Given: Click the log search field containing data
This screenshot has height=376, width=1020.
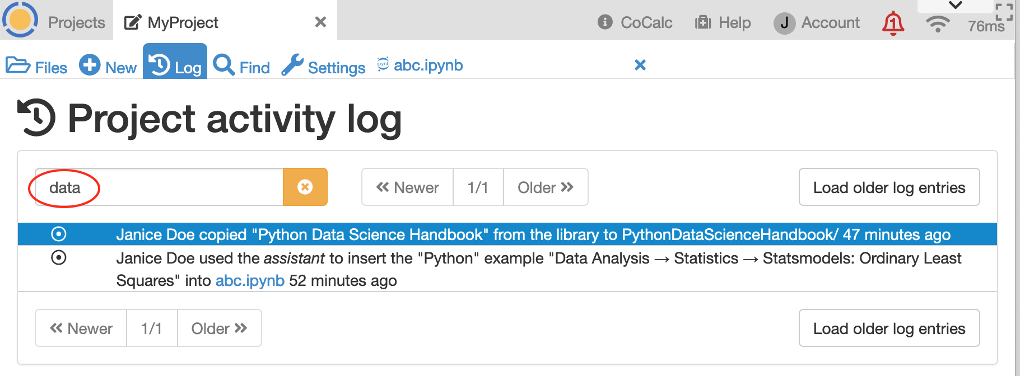Looking at the screenshot, I should tap(162, 187).
